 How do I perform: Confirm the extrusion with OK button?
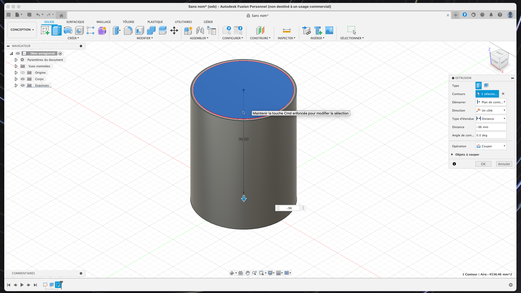[x=483, y=164]
